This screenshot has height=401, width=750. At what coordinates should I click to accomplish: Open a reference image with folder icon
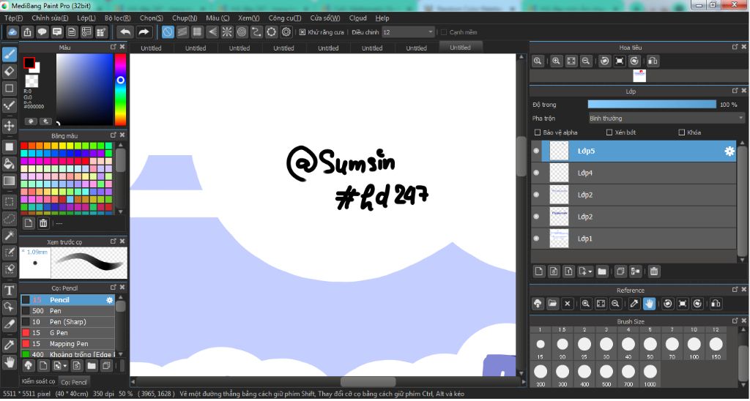[552, 304]
